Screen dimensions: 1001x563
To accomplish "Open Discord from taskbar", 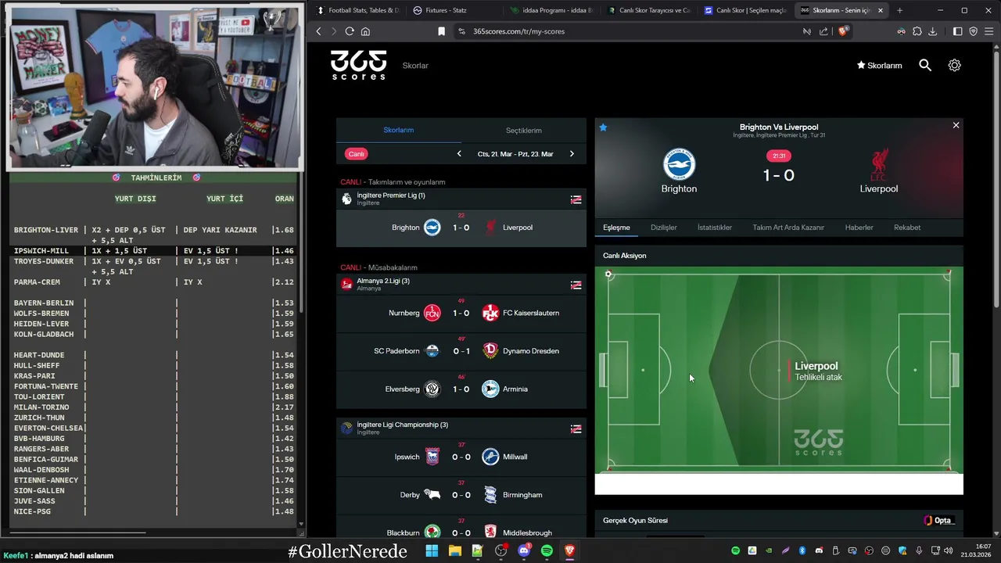I will pyautogui.click(x=524, y=550).
